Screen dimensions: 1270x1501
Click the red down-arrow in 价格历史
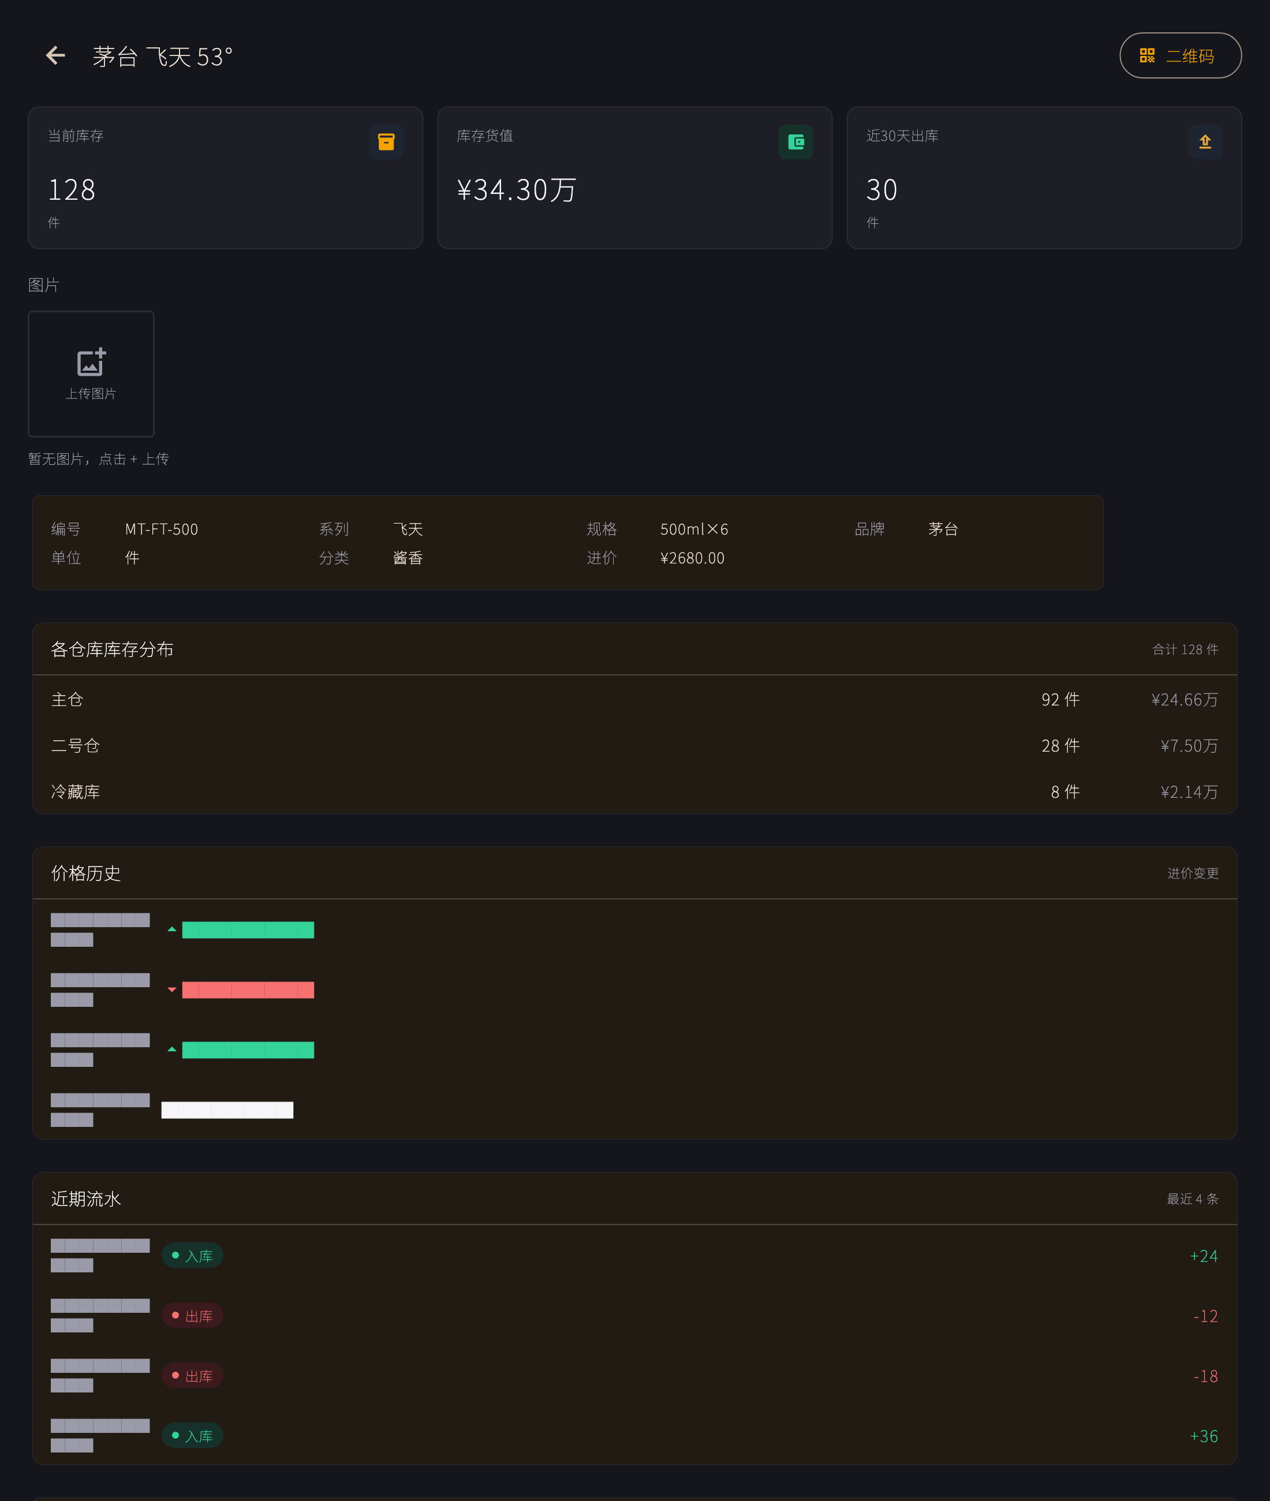coord(171,990)
